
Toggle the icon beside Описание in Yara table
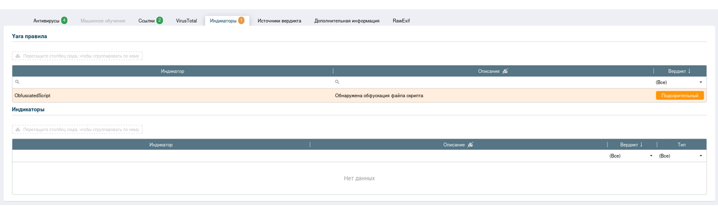(505, 71)
